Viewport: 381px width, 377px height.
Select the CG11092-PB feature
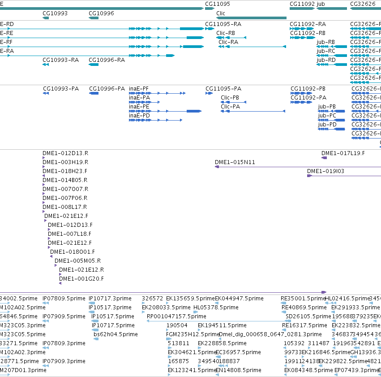[301, 93]
